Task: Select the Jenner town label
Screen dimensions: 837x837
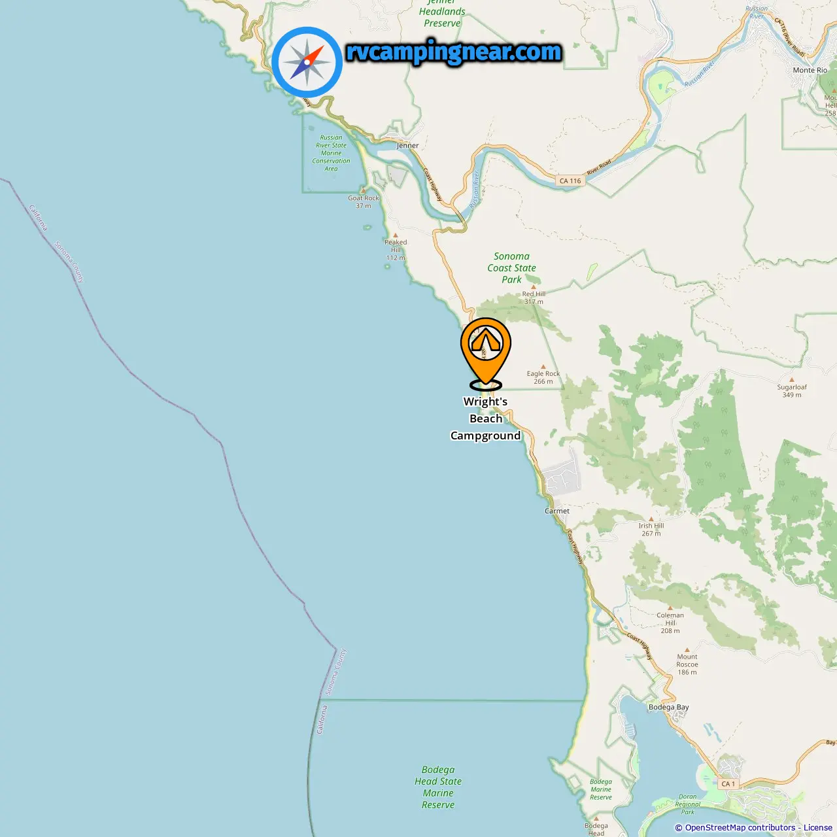Action: [407, 146]
